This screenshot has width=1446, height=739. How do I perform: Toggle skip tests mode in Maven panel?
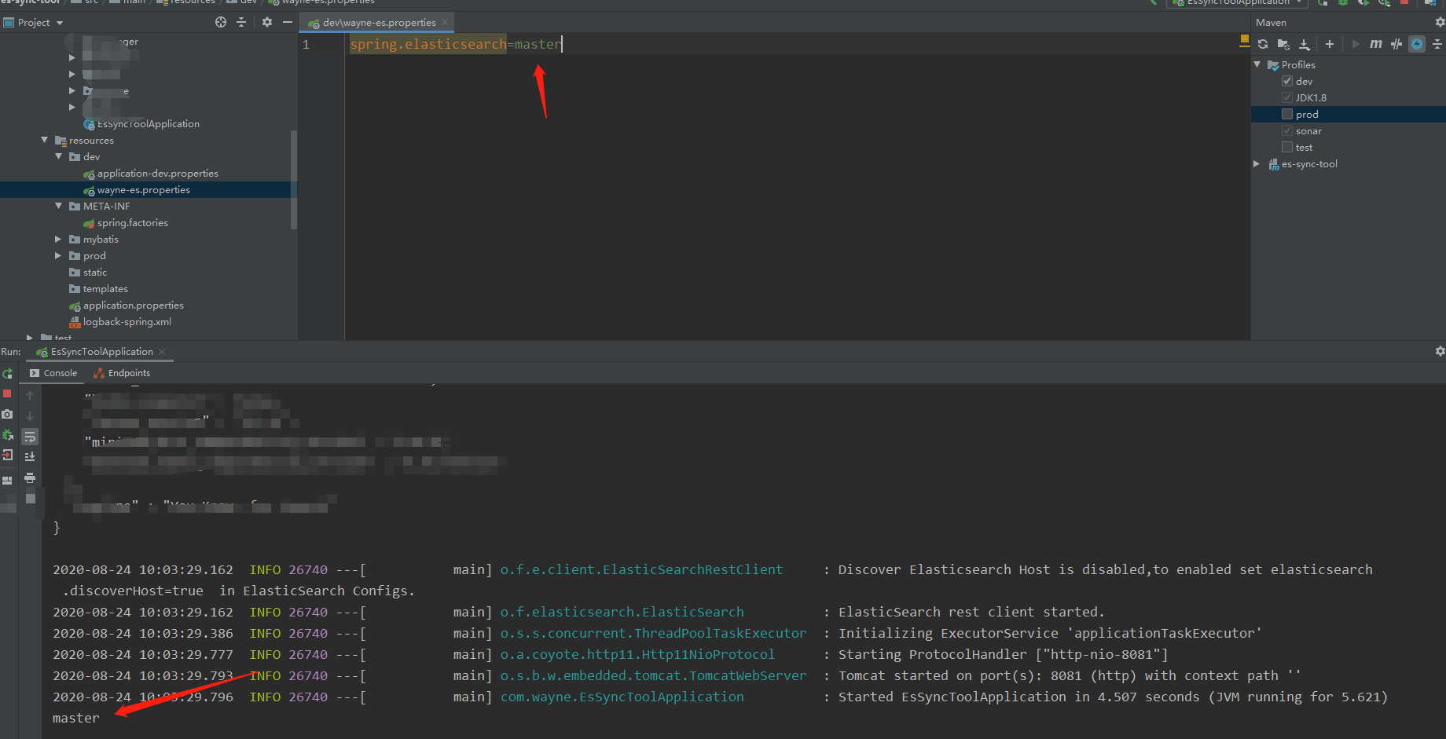pyautogui.click(x=1396, y=44)
